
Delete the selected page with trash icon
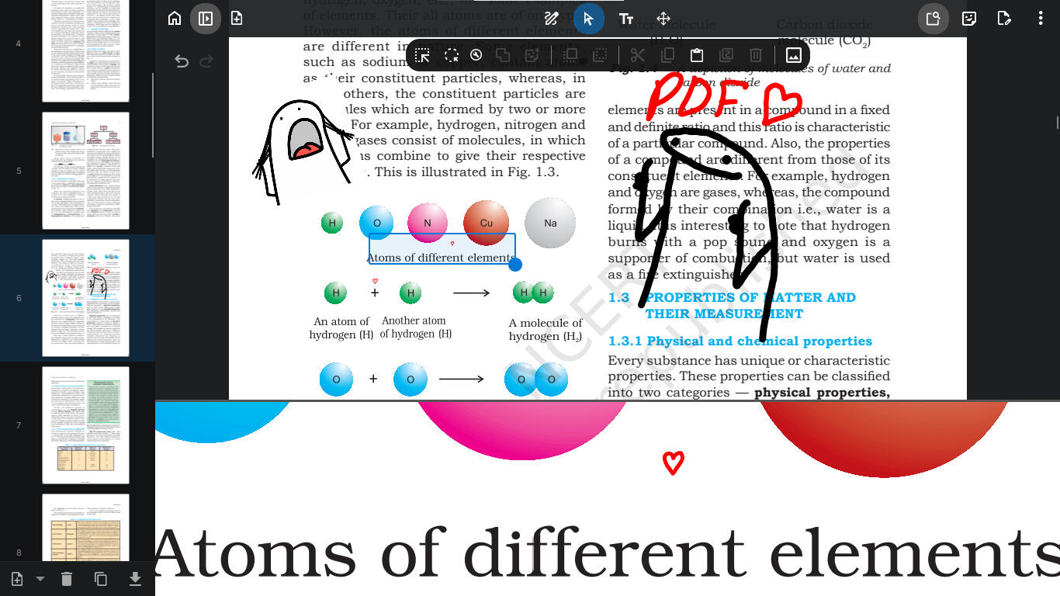pyautogui.click(x=67, y=579)
